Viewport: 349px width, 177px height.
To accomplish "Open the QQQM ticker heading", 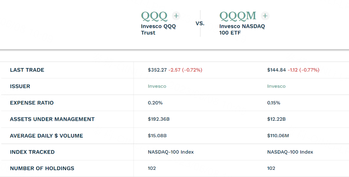I will click(x=238, y=16).
